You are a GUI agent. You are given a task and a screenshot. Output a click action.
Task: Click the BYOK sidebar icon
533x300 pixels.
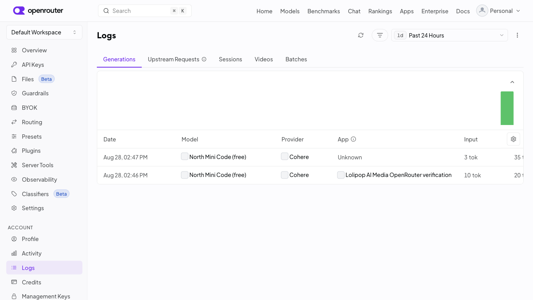14,108
